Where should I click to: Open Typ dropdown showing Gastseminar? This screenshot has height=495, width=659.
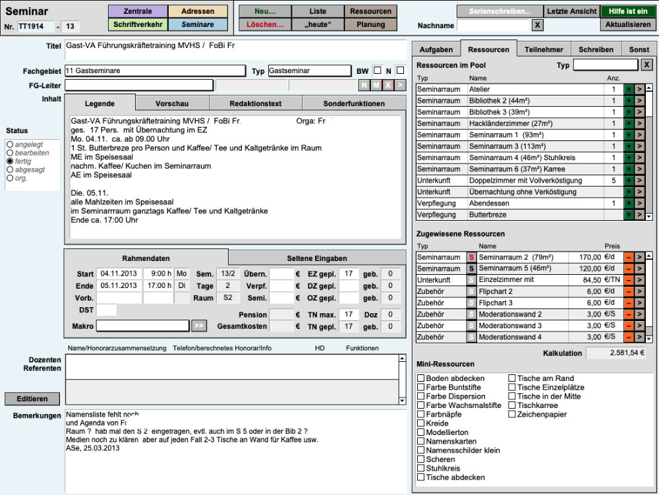pyautogui.click(x=309, y=71)
